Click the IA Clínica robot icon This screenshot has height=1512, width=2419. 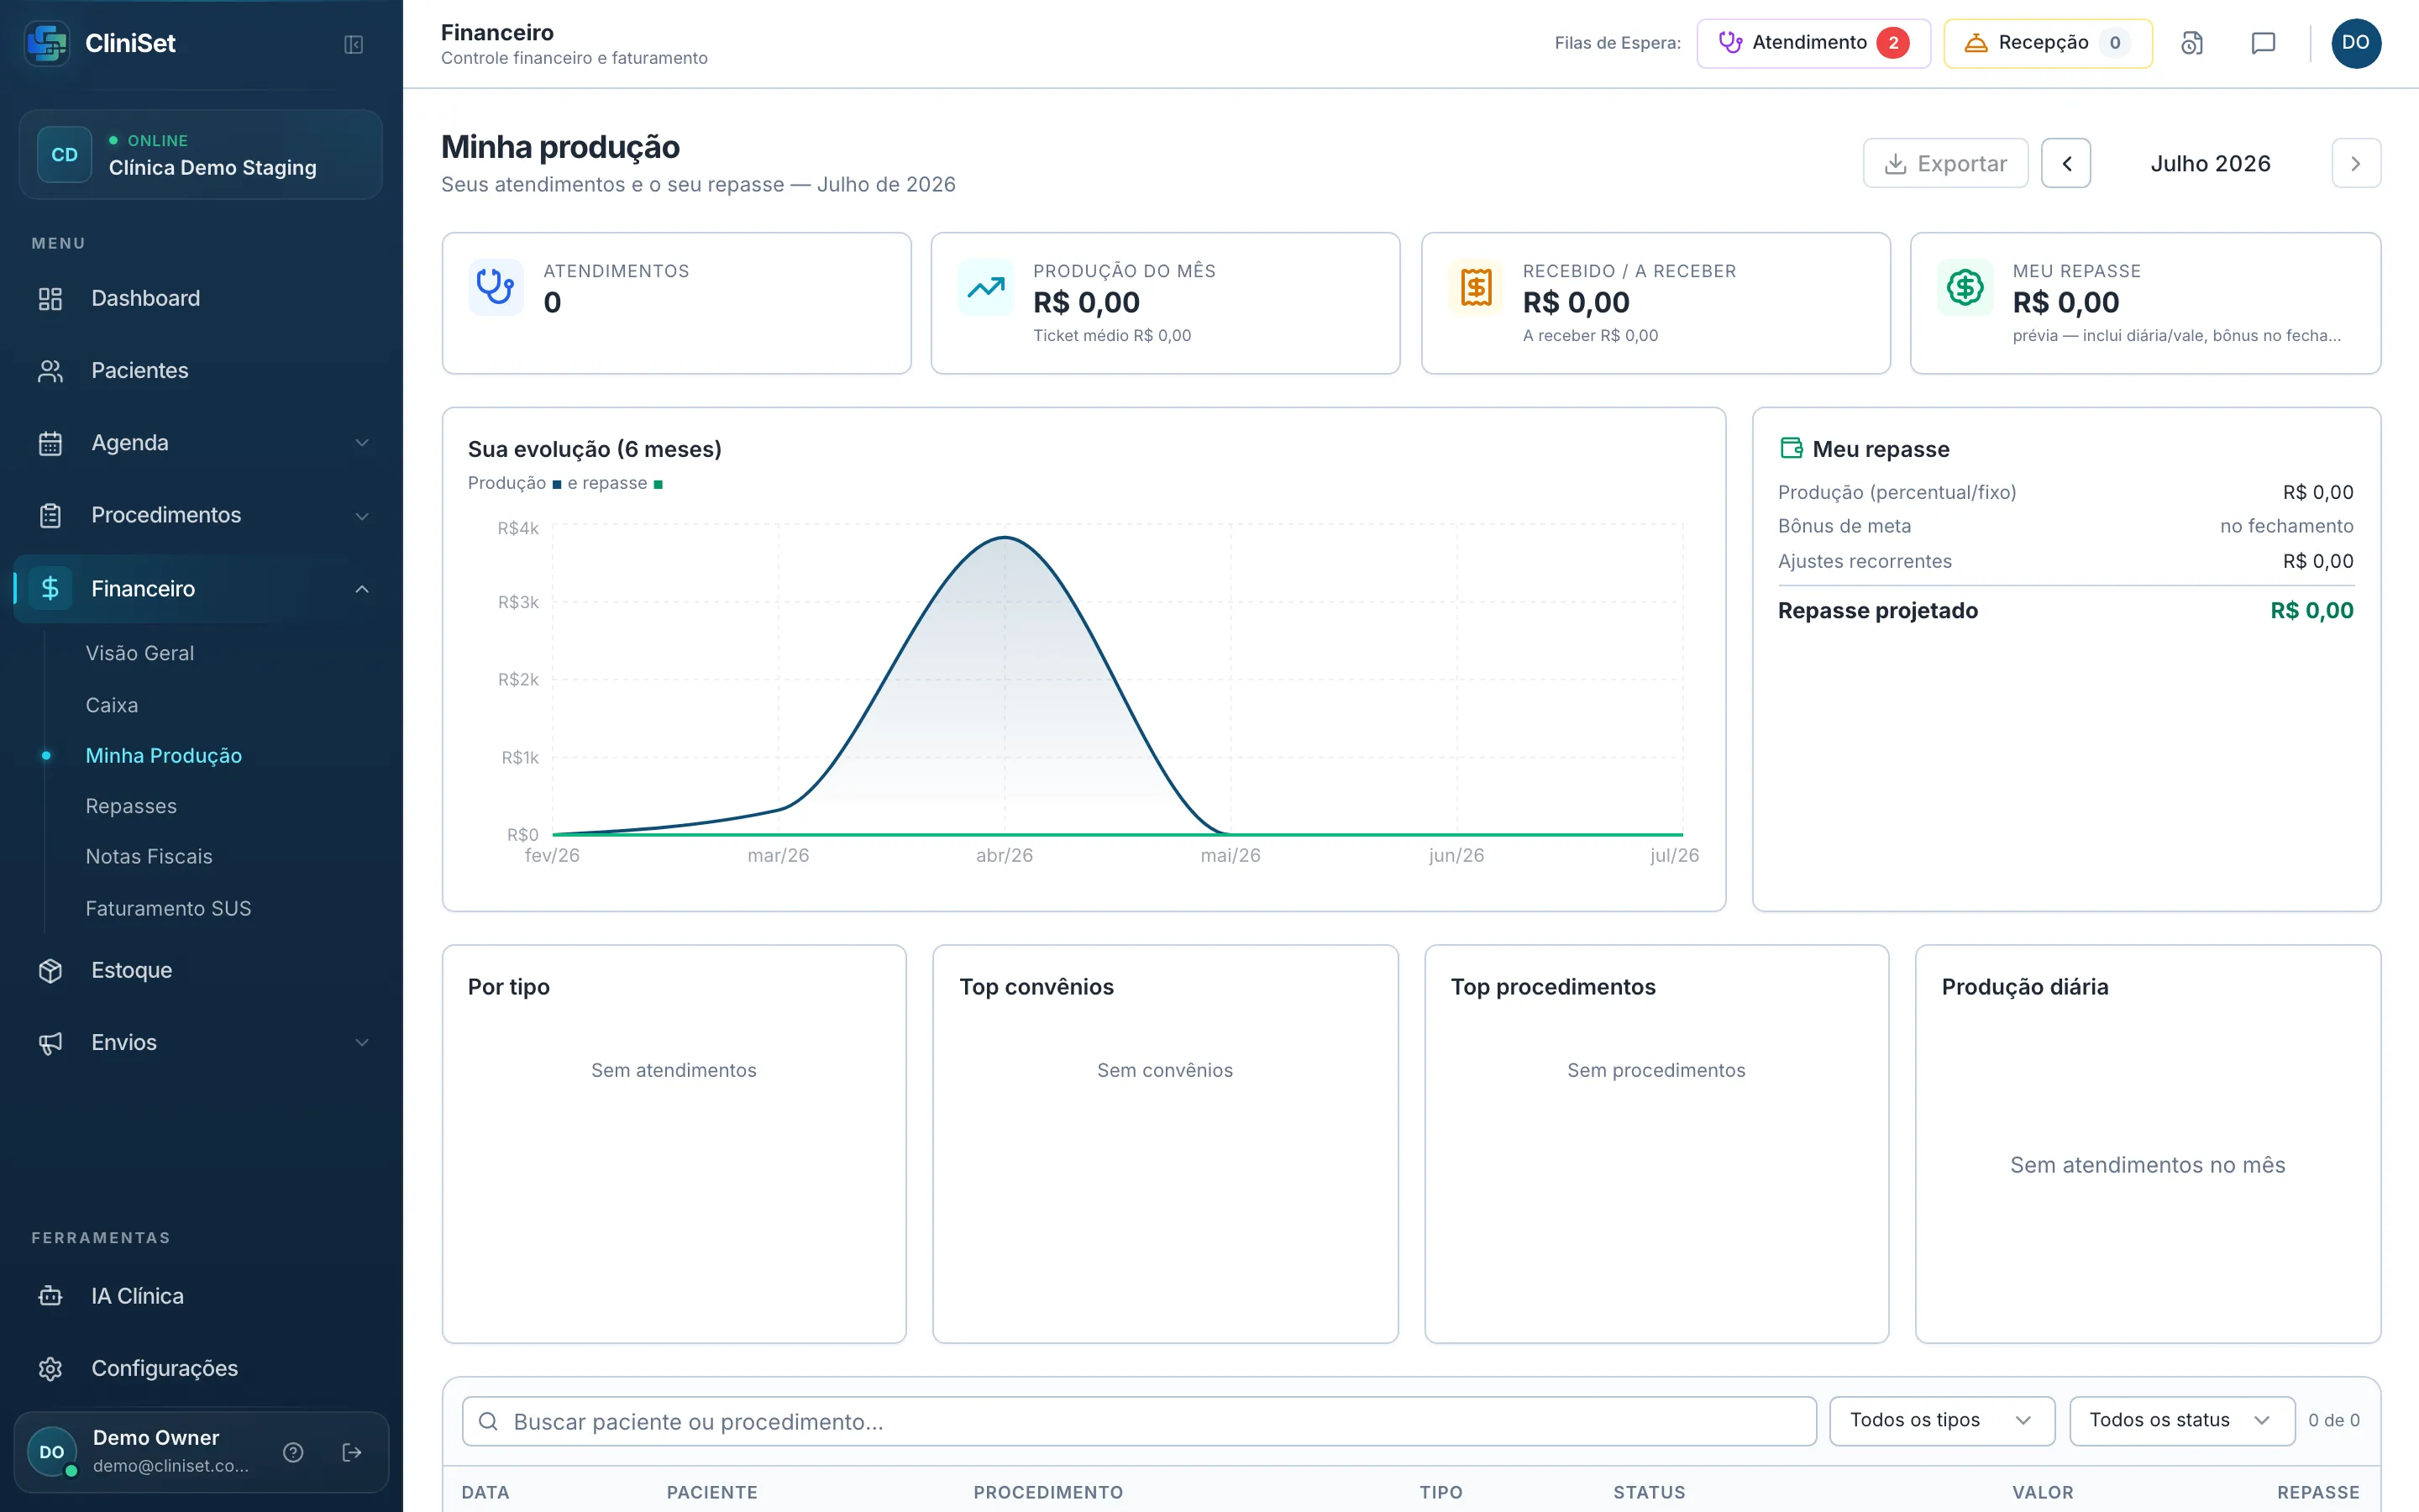(x=50, y=1296)
